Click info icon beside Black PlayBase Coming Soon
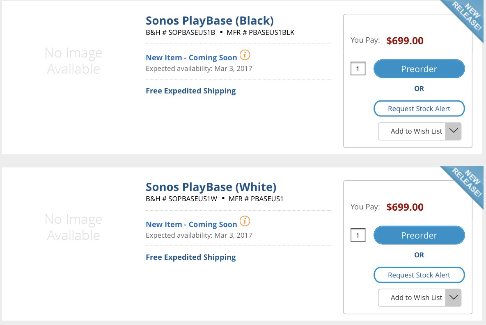Viewport: 486px width, 325px height. (x=245, y=55)
